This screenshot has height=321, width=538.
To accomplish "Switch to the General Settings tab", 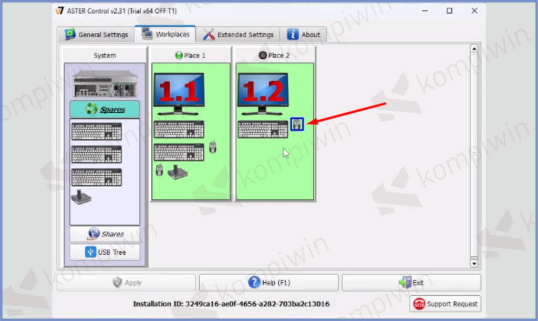I will [96, 35].
